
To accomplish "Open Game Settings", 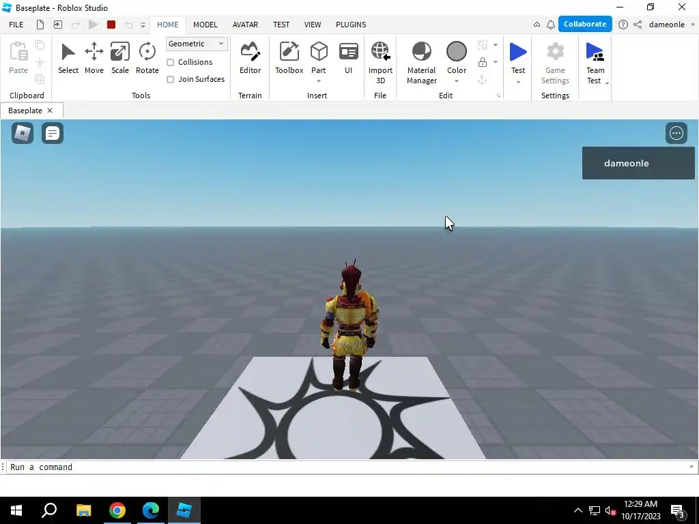I will [x=555, y=62].
